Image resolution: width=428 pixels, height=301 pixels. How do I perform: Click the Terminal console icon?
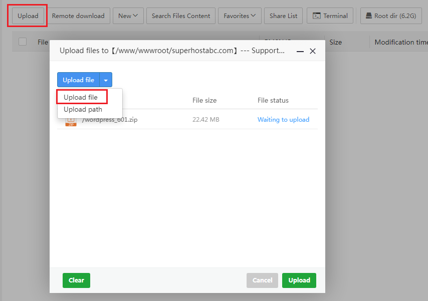pos(317,16)
